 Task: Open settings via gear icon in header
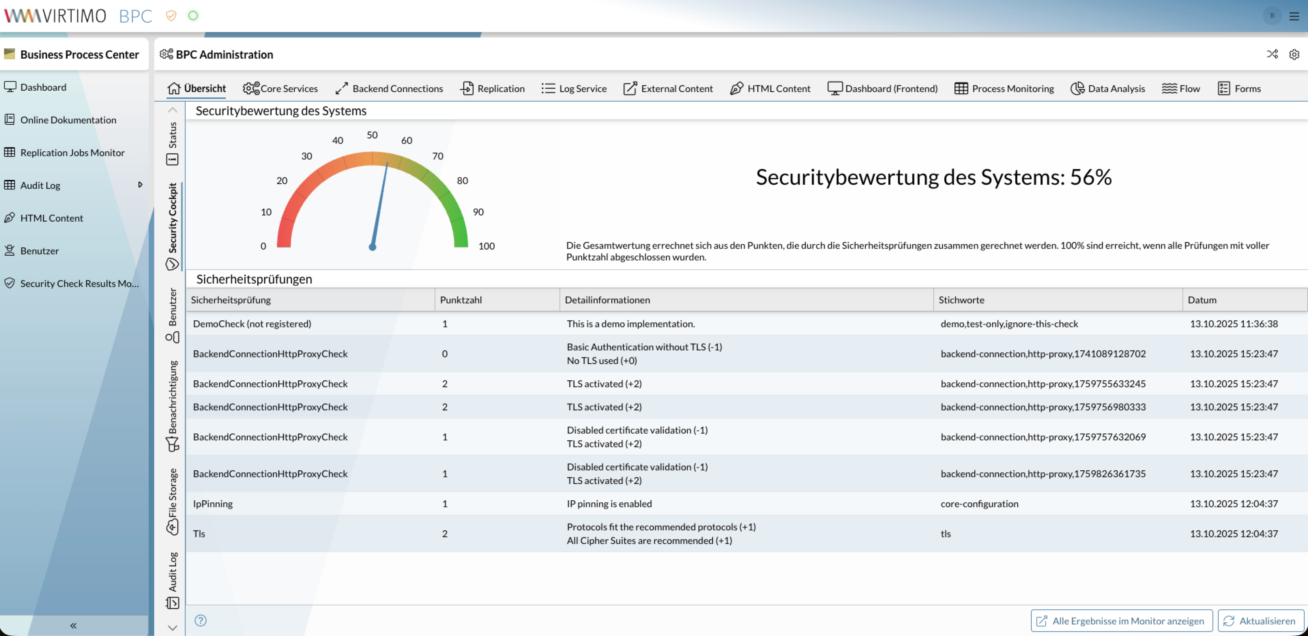coord(1294,54)
